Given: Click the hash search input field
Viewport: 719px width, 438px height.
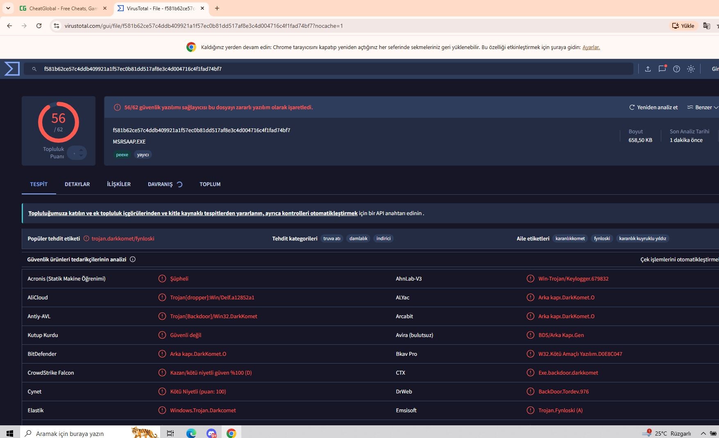Looking at the screenshot, I should 328,69.
